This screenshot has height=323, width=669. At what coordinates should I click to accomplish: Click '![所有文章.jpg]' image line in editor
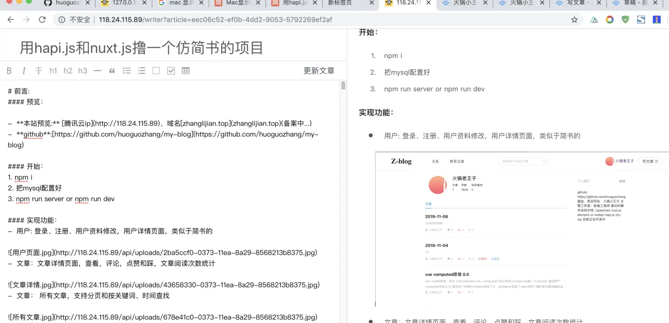(x=162, y=317)
